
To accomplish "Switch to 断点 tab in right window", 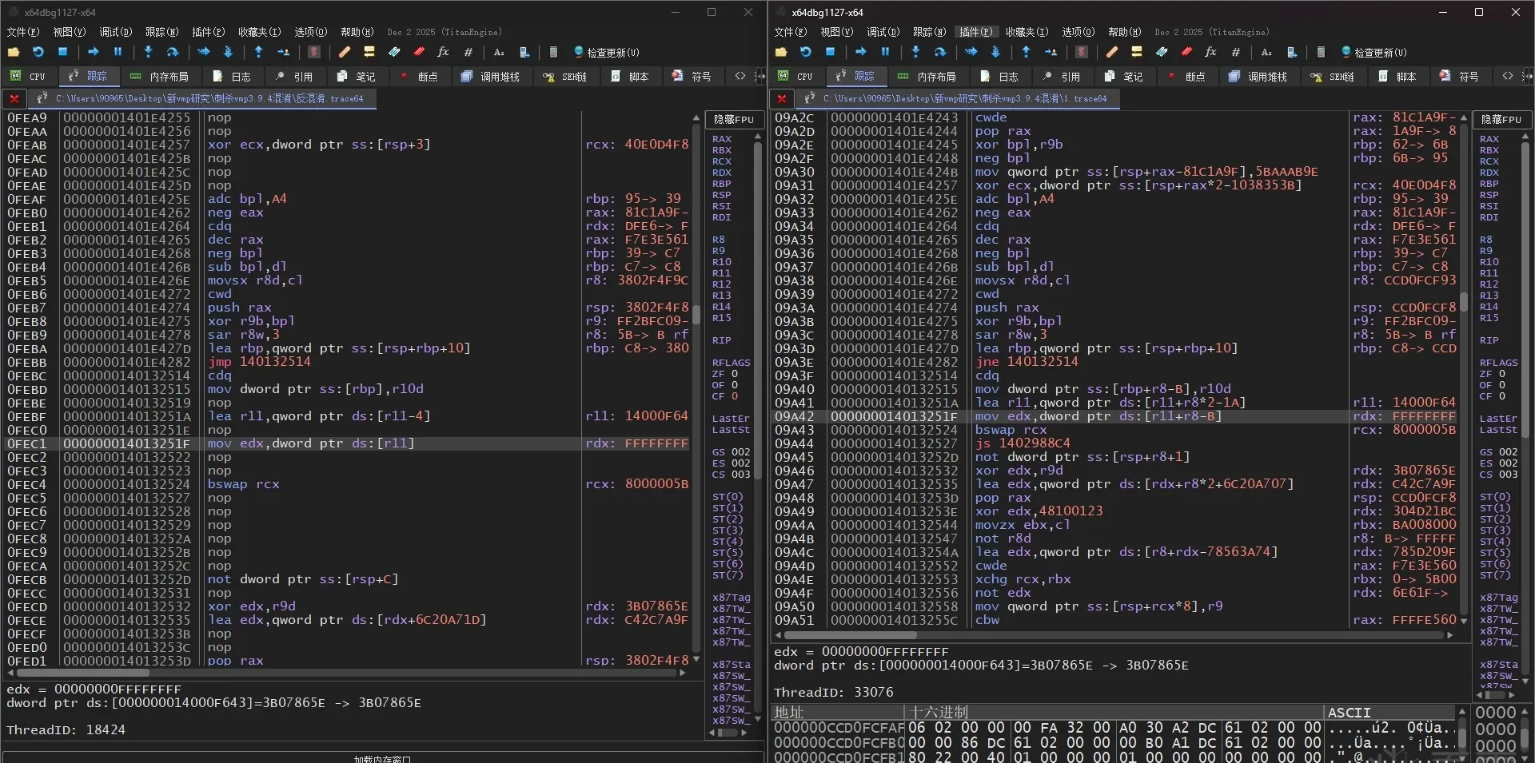I will pos(1186,77).
